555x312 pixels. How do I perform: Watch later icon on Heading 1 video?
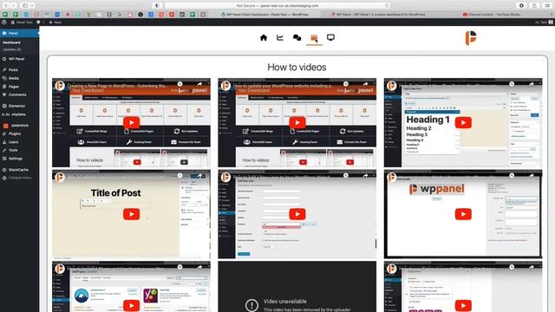coord(512,84)
